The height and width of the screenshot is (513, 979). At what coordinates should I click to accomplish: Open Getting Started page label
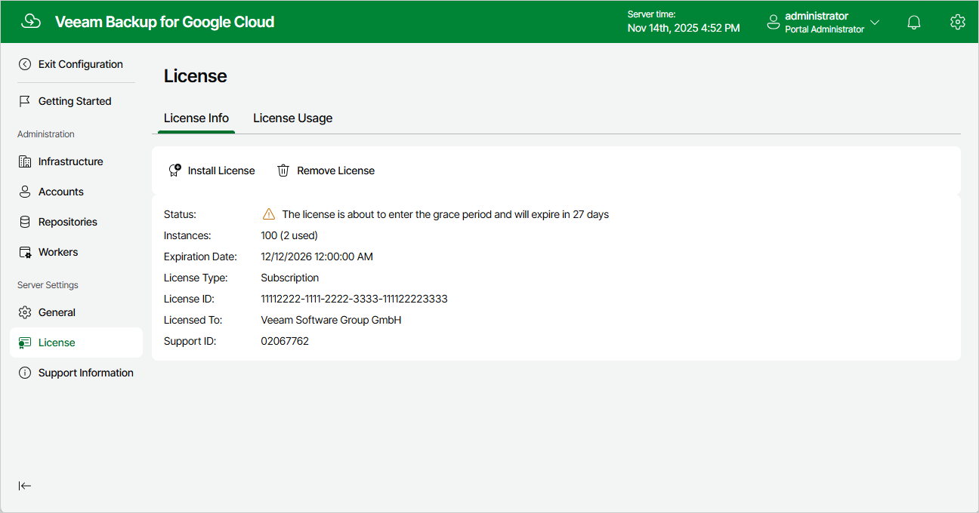coord(75,101)
